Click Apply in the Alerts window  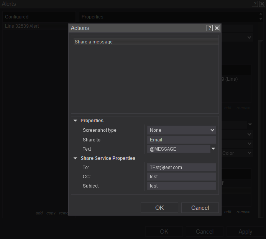click(245, 232)
